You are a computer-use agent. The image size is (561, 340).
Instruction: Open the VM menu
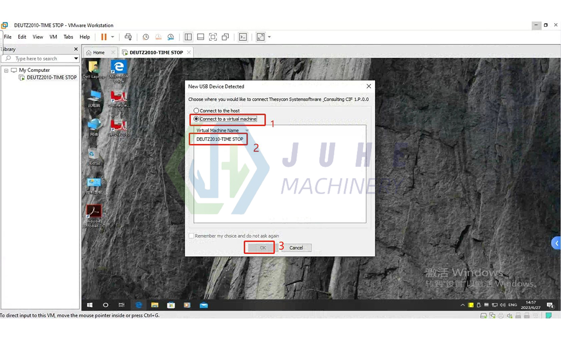point(53,37)
